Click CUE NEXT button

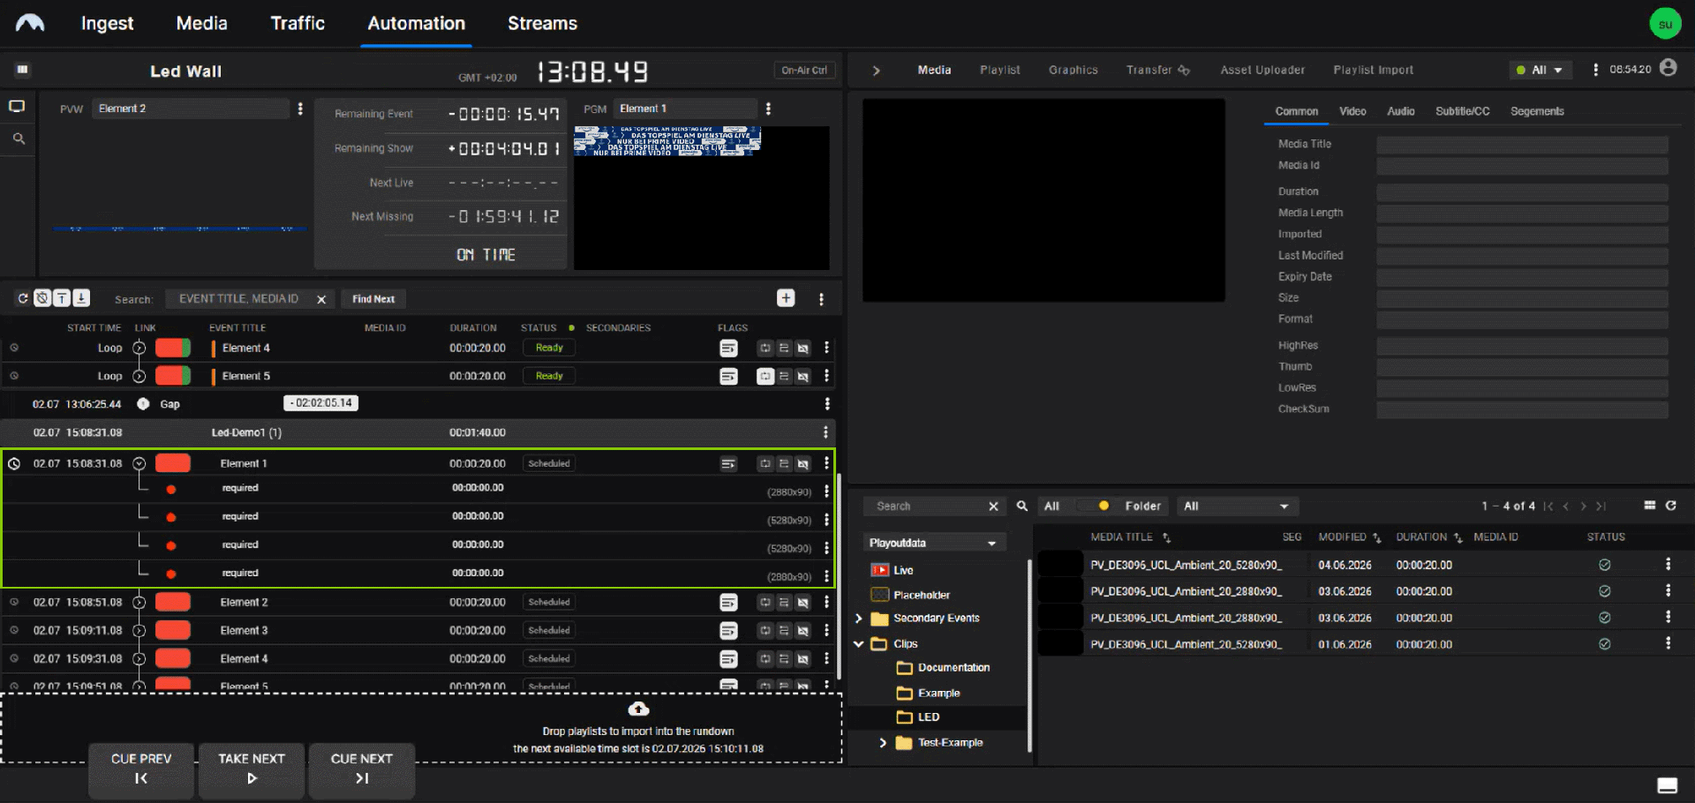pyautogui.click(x=362, y=769)
